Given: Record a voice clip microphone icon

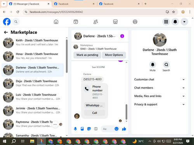Looking at the screenshot, I should (x=75, y=129).
